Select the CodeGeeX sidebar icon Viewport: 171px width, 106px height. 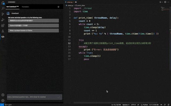[3, 37]
